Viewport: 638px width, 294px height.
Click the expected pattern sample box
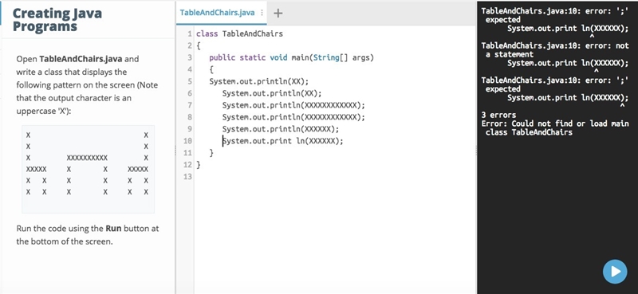(x=89, y=169)
